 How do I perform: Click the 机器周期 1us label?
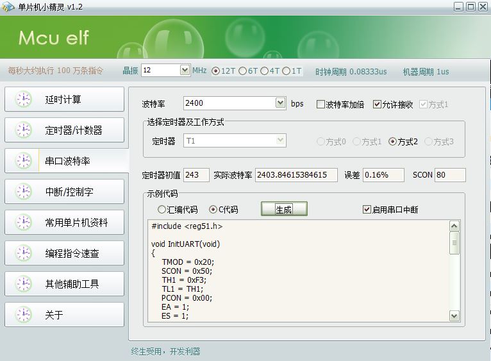426,72
